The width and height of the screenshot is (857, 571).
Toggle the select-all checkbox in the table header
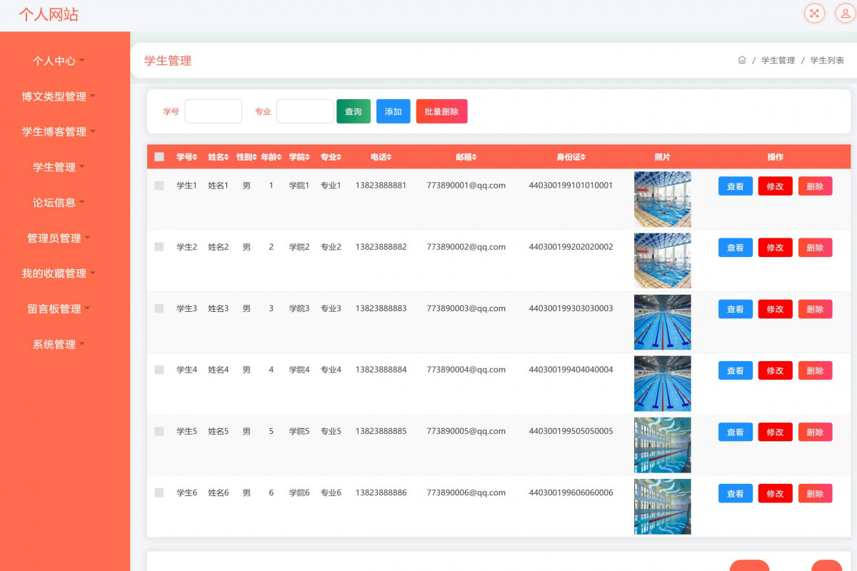click(159, 156)
